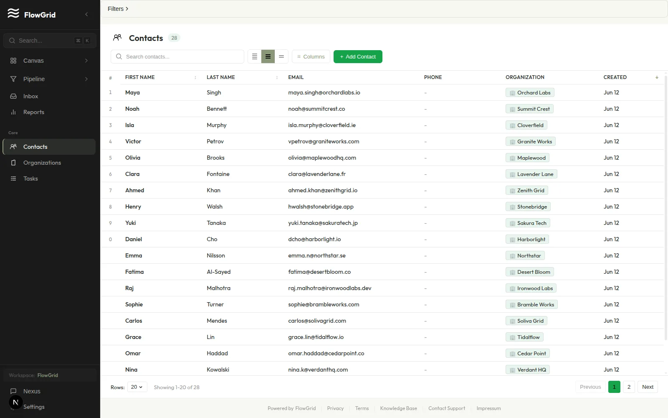Click the Canvas grid icon

coord(13,61)
